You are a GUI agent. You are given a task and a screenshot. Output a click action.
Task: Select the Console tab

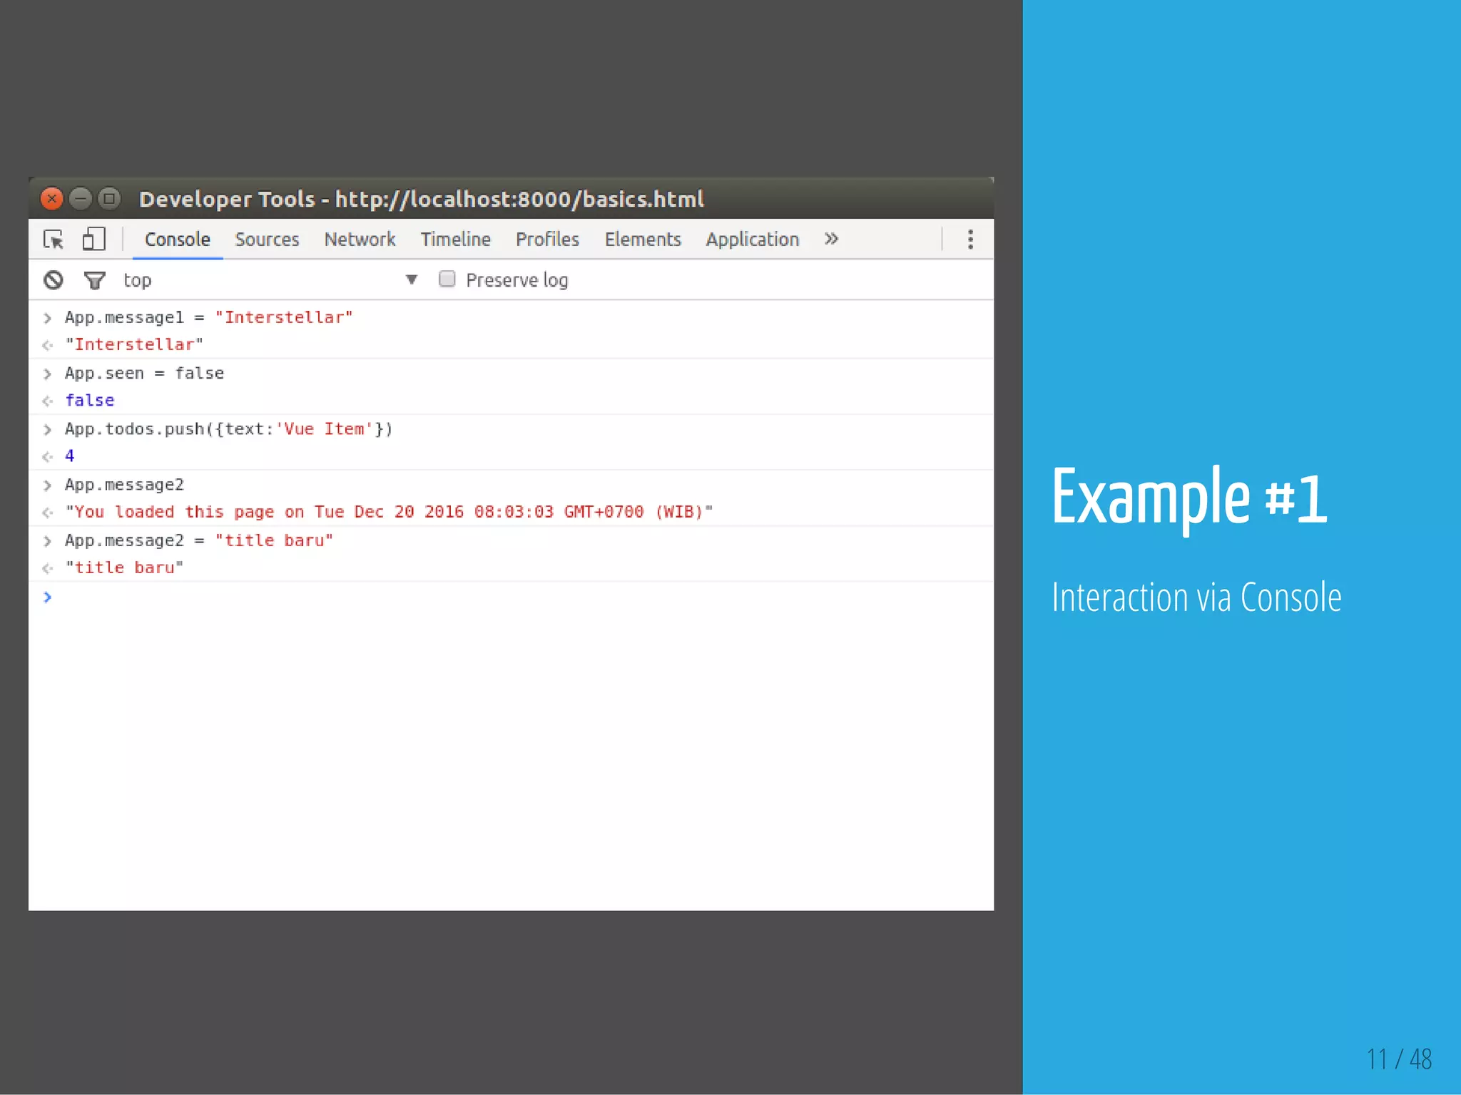tap(177, 240)
